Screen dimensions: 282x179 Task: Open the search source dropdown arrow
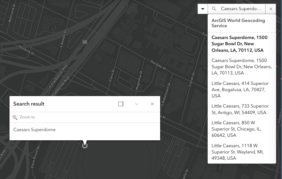(x=203, y=9)
